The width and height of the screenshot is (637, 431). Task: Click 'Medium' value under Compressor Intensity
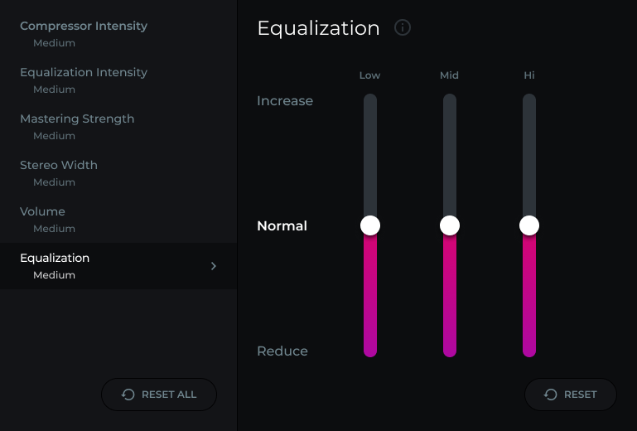[54, 43]
